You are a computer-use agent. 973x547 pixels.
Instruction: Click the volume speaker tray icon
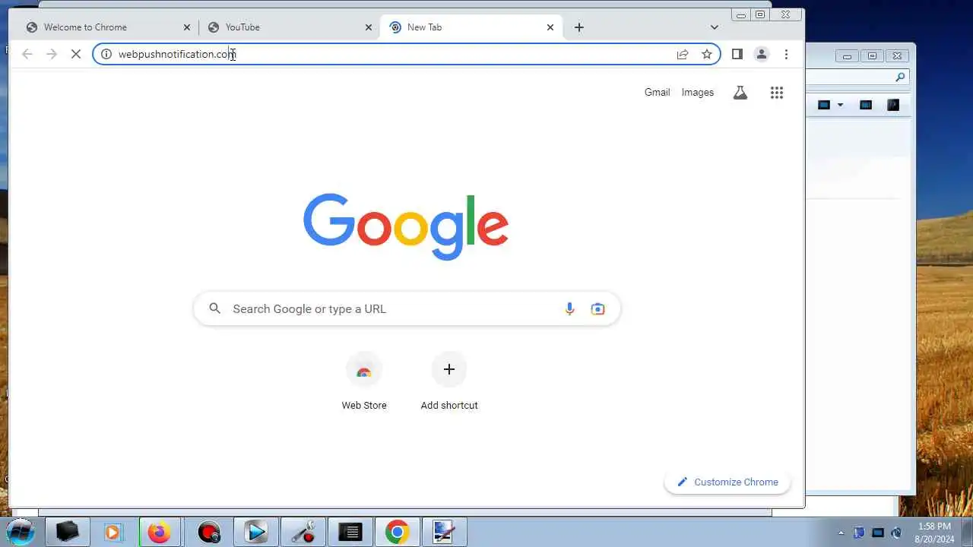(896, 533)
